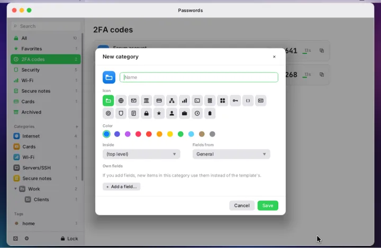Pick the padlock icon in the Icon grid
The height and width of the screenshot is (248, 381).
pyautogui.click(x=146, y=113)
